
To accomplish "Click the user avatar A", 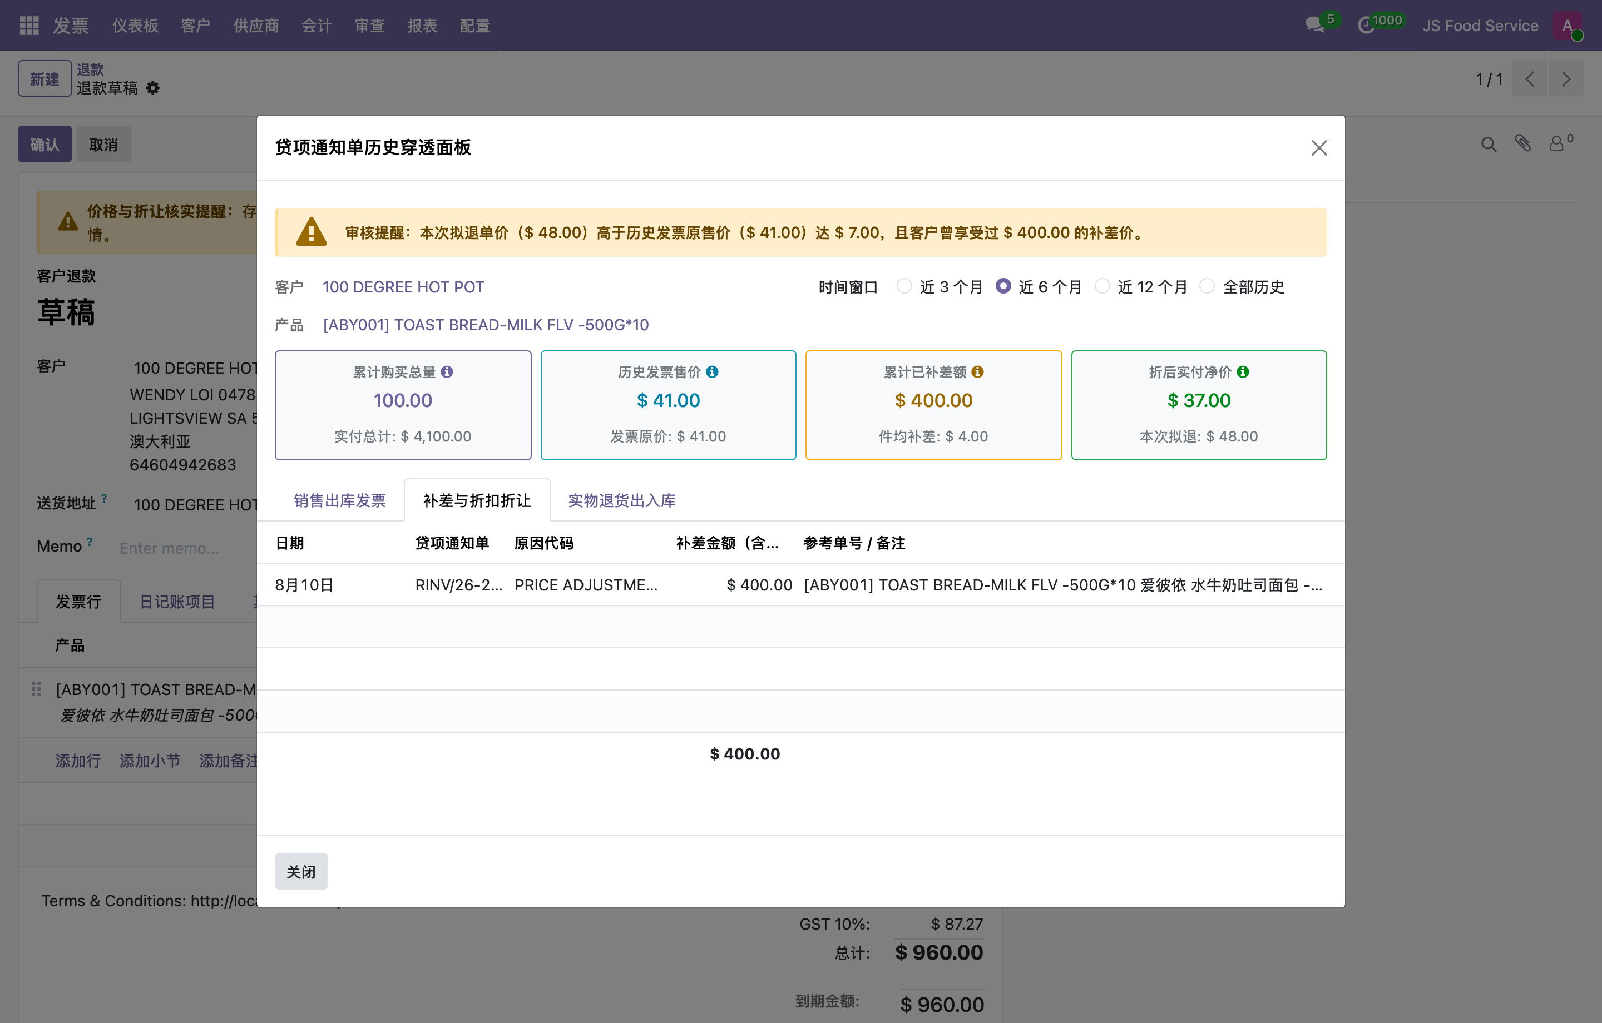I will click(x=1568, y=25).
